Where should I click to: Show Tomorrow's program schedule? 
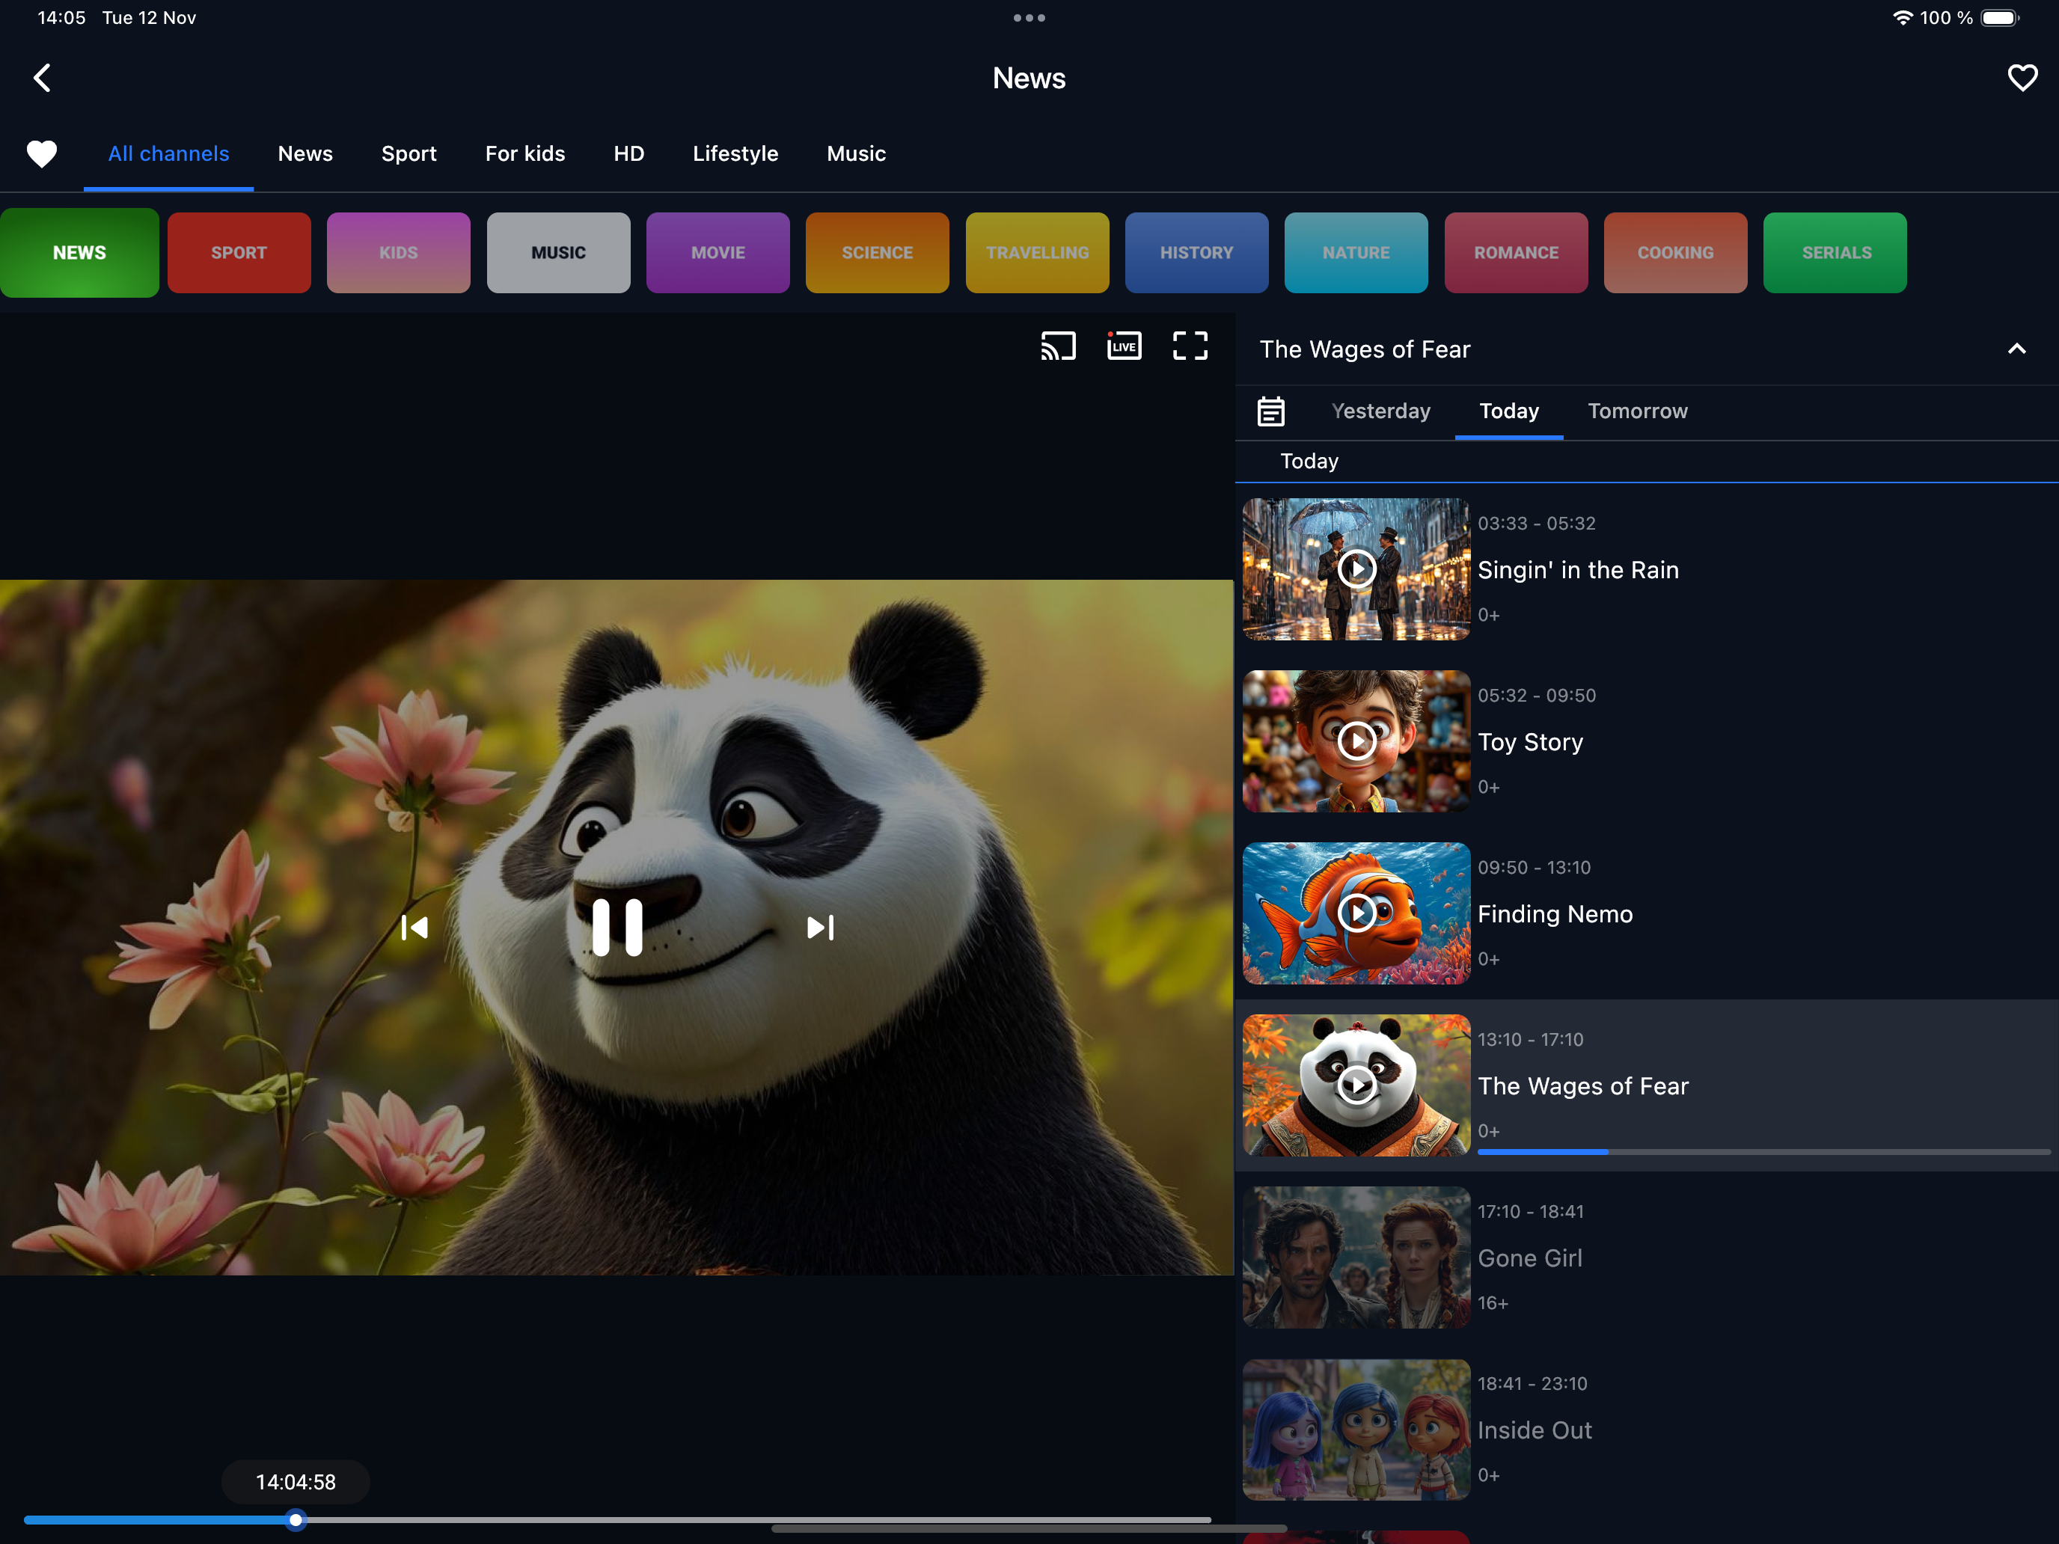pos(1637,411)
